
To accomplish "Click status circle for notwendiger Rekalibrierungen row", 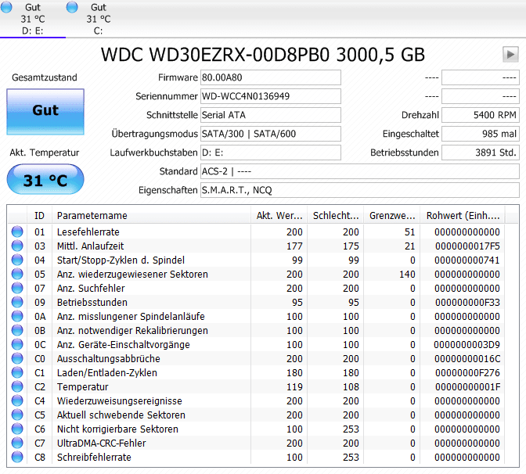I will tap(17, 330).
